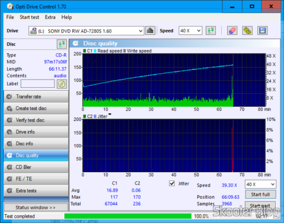
Task: Open the File menu
Action: [10, 17]
